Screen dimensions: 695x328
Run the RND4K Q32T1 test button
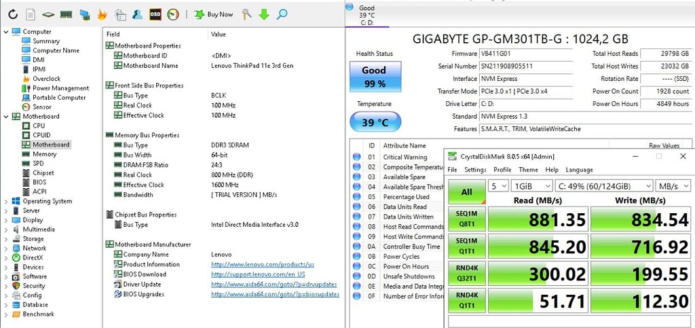[x=466, y=274]
